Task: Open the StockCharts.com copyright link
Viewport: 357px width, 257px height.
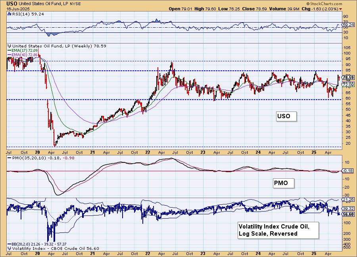Action: pyautogui.click(x=324, y=4)
